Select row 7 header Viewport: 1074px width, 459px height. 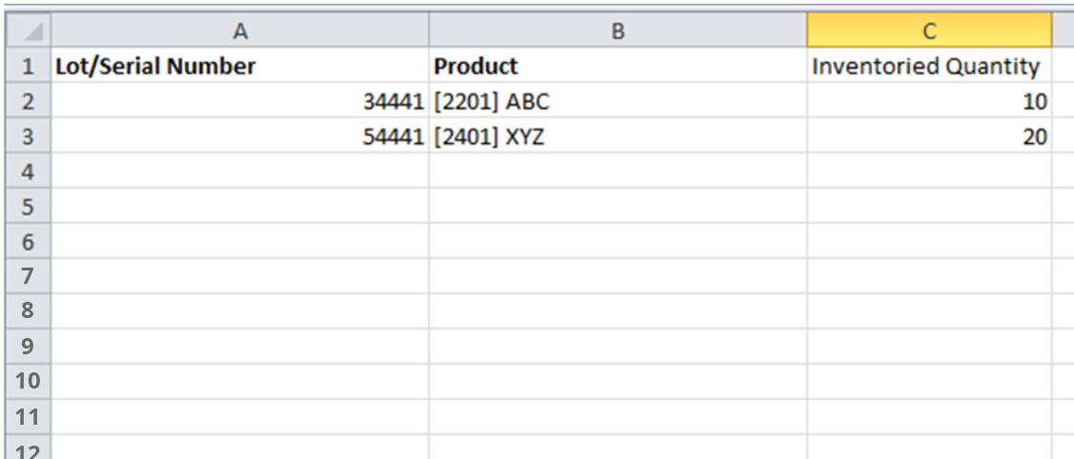[x=27, y=277]
